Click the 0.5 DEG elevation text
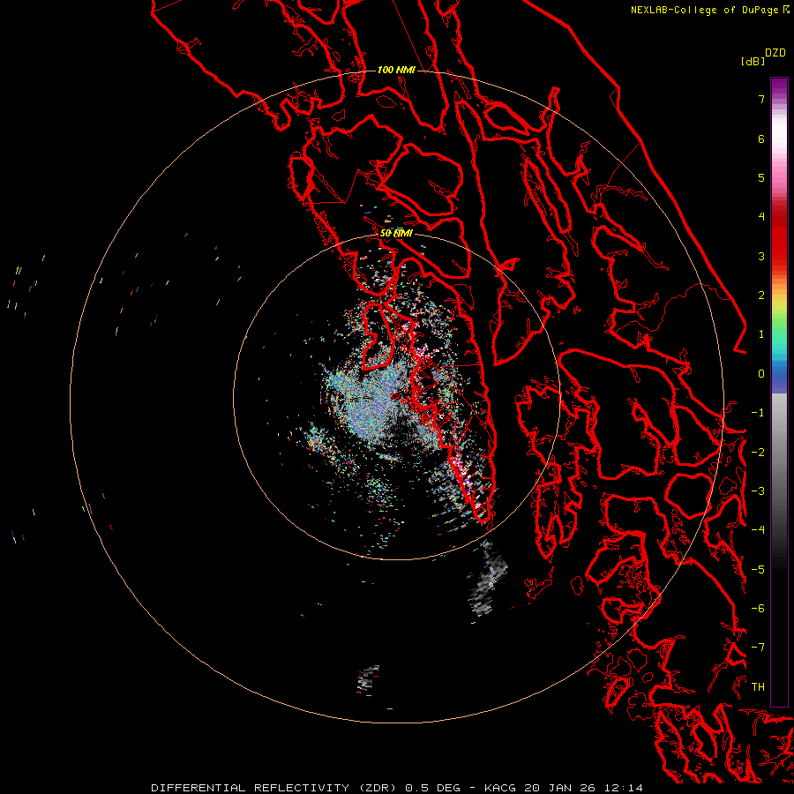Viewport: 794px width, 794px height. coord(433,788)
